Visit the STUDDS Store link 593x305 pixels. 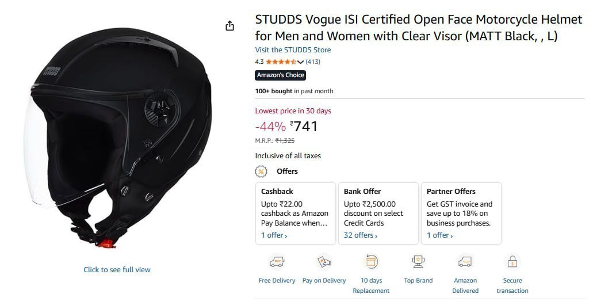point(293,50)
